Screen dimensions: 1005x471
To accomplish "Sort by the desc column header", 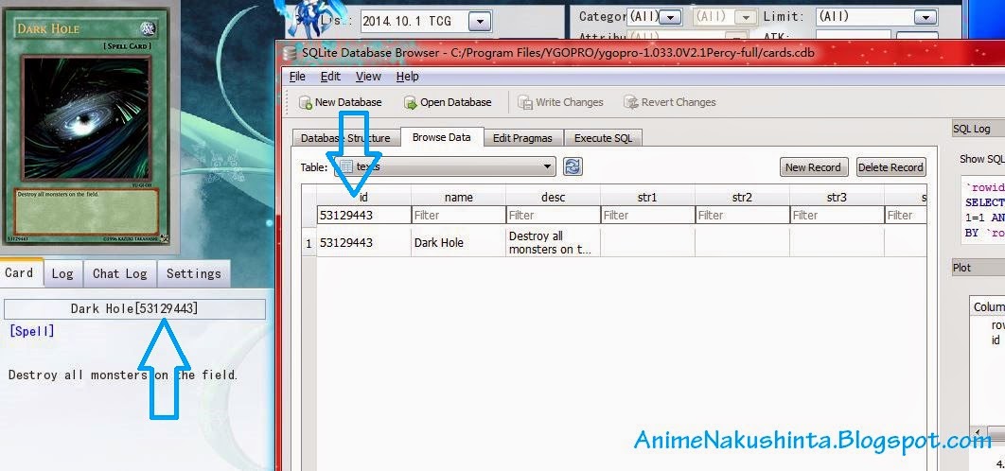I will pyautogui.click(x=554, y=197).
